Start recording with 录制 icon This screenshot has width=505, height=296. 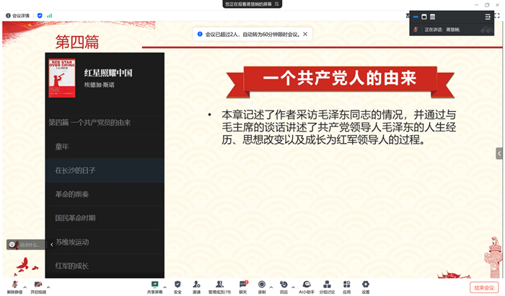pyautogui.click(x=262, y=284)
